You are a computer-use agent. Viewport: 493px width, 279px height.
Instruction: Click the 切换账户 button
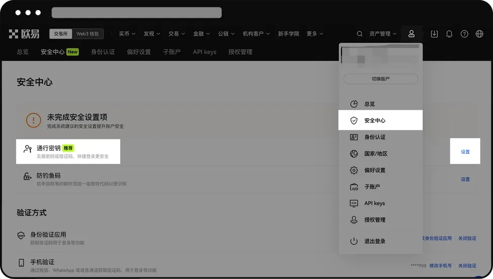tap(380, 79)
